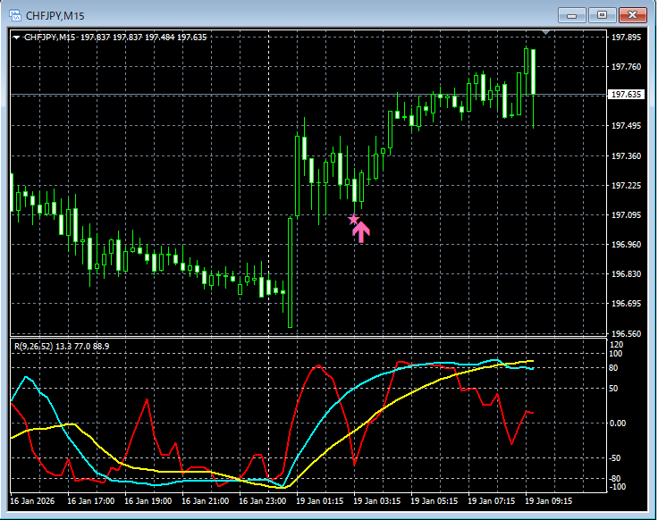Click the 19 Jan 03:15 time label
Viewport: 658px width, 520px height.
click(377, 501)
